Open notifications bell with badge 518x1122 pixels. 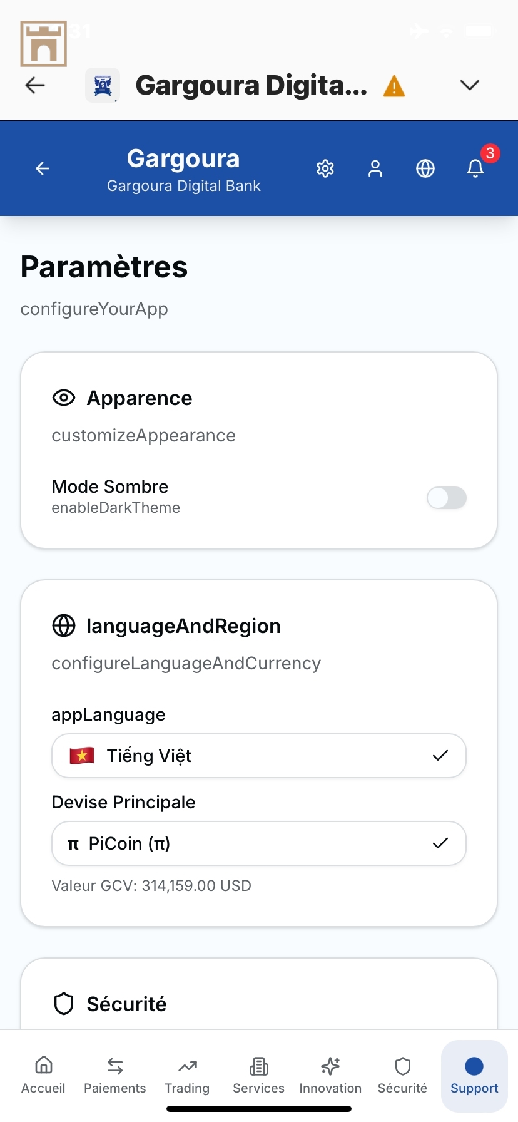pyautogui.click(x=476, y=168)
